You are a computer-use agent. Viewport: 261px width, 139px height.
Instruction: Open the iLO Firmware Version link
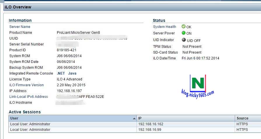click(27, 85)
